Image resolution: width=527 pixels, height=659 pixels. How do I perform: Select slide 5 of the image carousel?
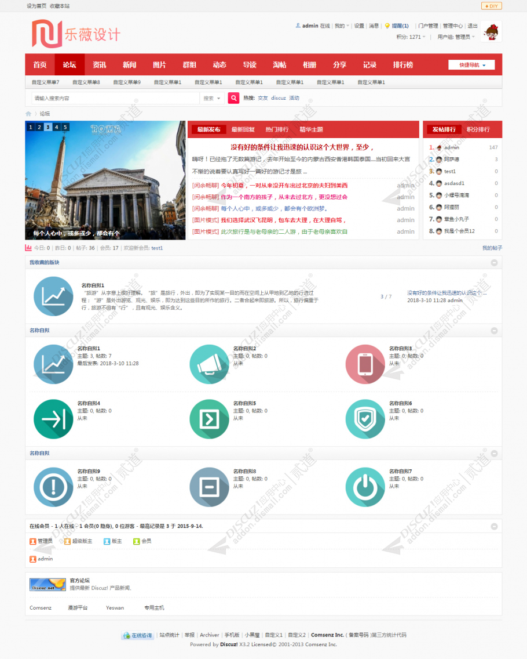tap(65, 127)
